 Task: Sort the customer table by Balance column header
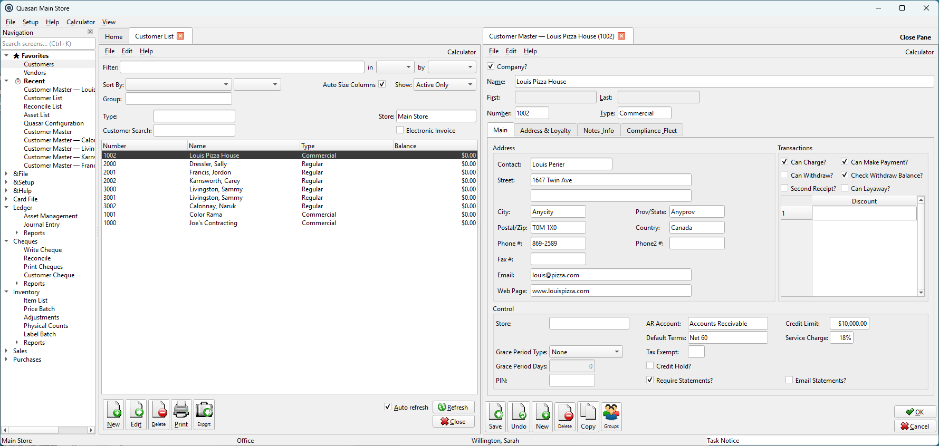tap(435, 146)
